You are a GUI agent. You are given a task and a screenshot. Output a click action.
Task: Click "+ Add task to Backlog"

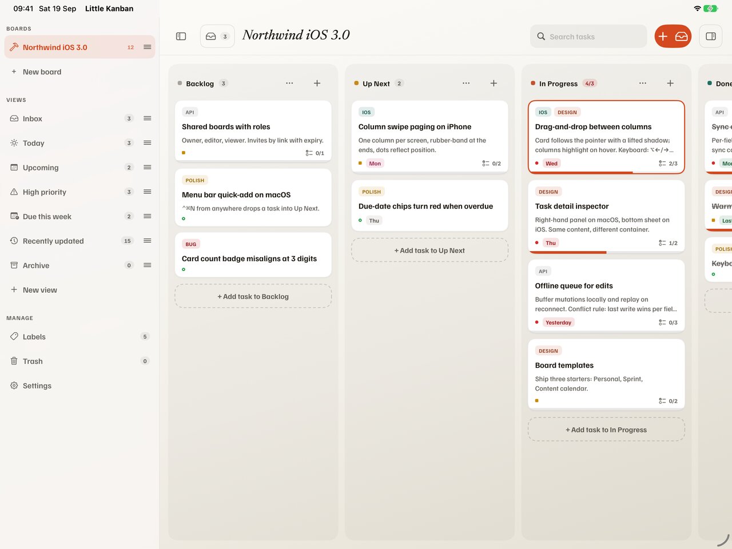click(x=253, y=296)
